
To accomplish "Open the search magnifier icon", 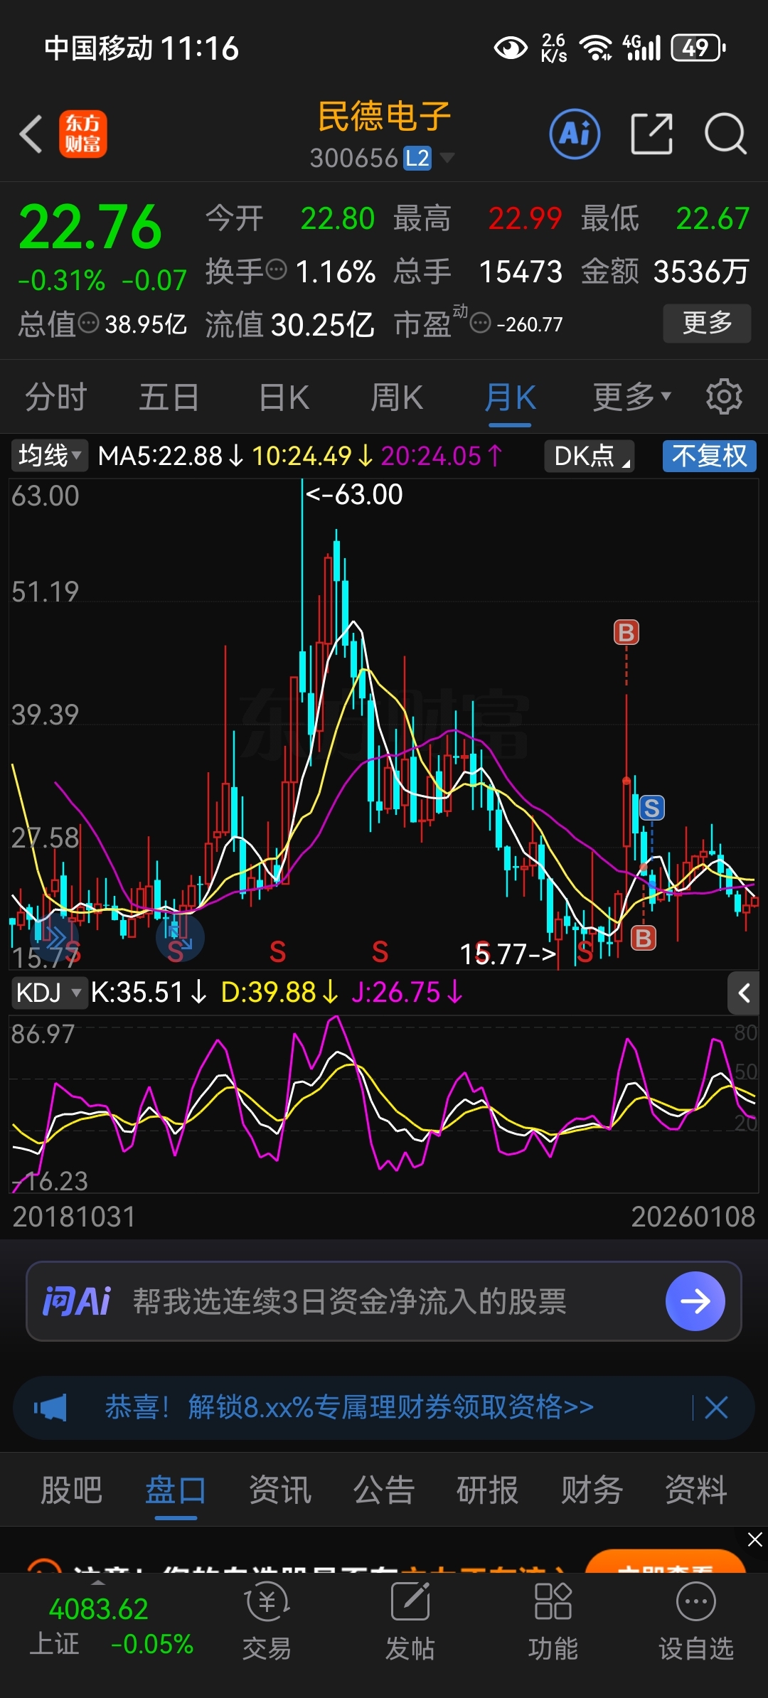I will (725, 134).
